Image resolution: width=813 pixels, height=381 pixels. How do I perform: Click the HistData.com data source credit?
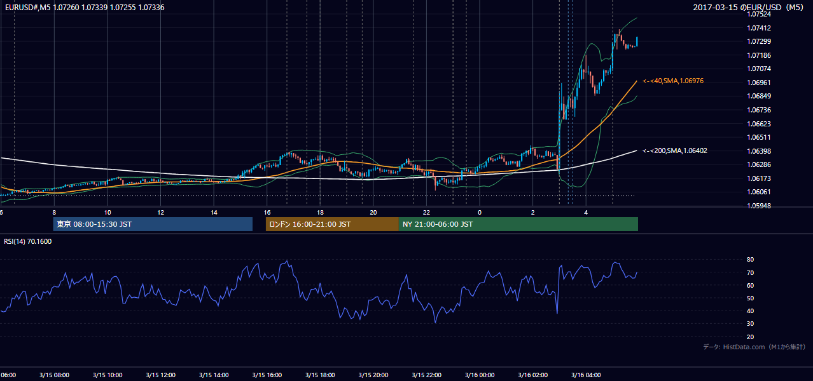tap(754, 347)
